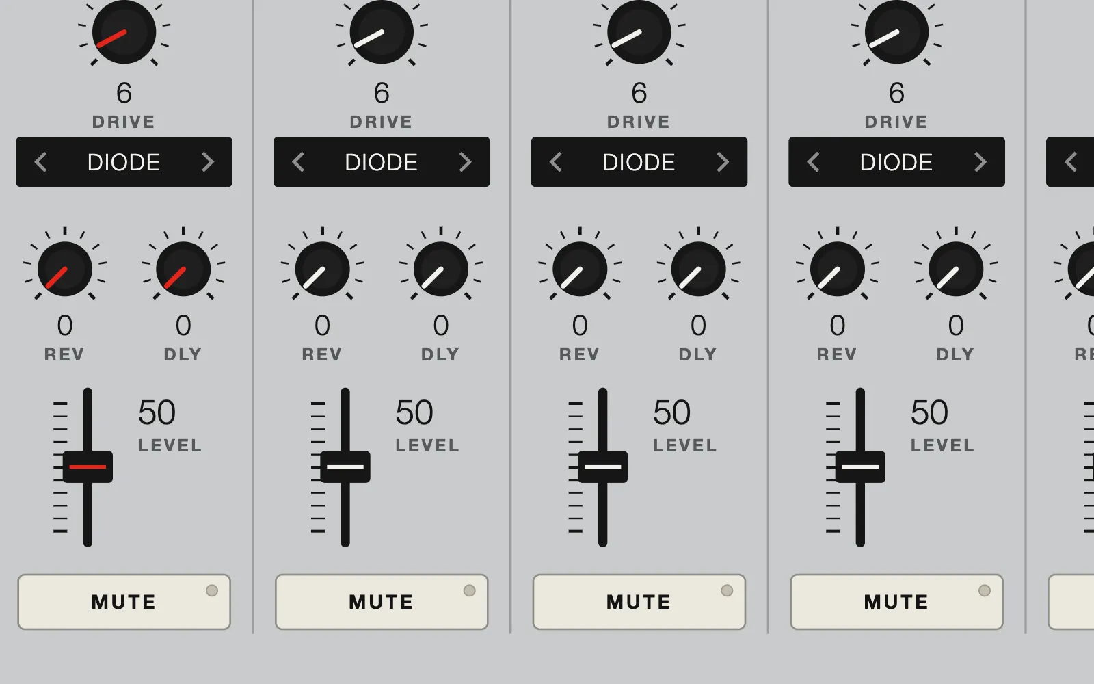Mute the third channel
The width and height of the screenshot is (1094, 684).
pyautogui.click(x=639, y=602)
